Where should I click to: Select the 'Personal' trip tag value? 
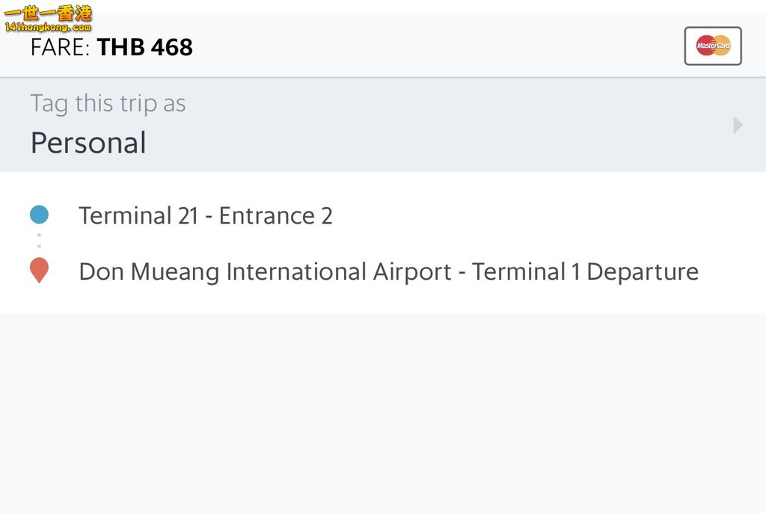click(88, 143)
